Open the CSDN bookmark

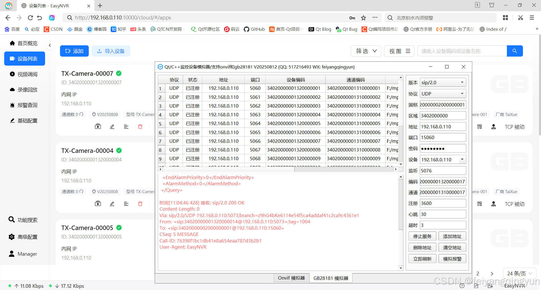click(x=53, y=29)
